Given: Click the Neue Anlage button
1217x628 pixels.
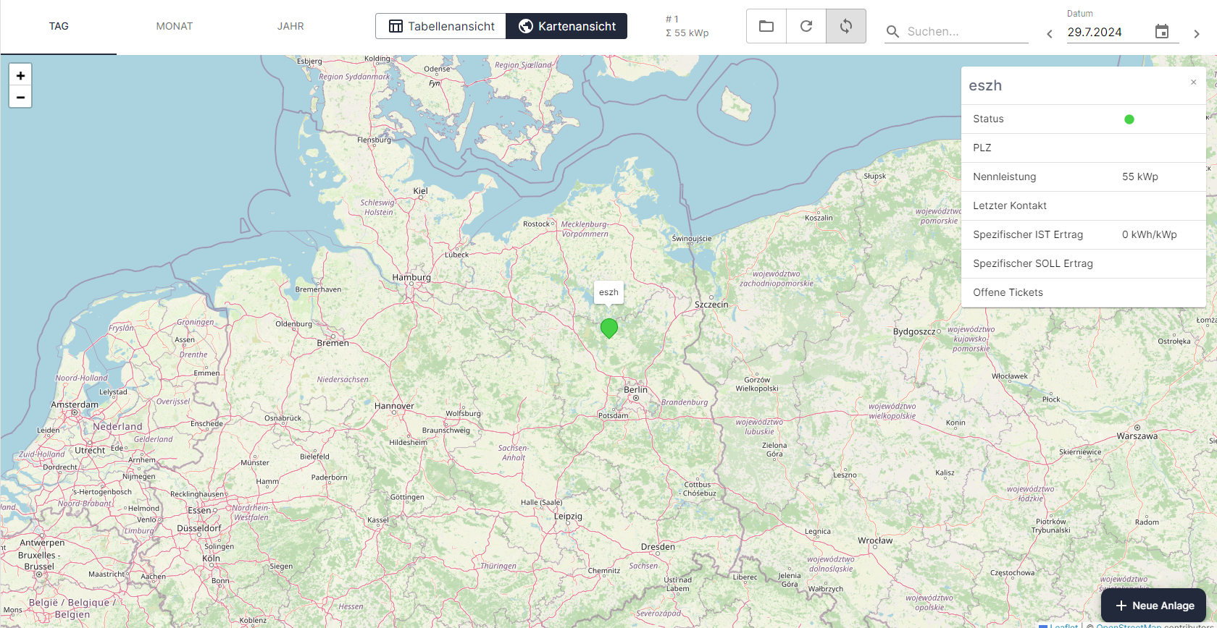Looking at the screenshot, I should (1154, 606).
